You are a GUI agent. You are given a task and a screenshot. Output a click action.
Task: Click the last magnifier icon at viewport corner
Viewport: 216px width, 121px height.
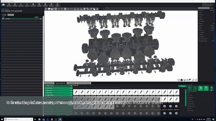[196, 80]
